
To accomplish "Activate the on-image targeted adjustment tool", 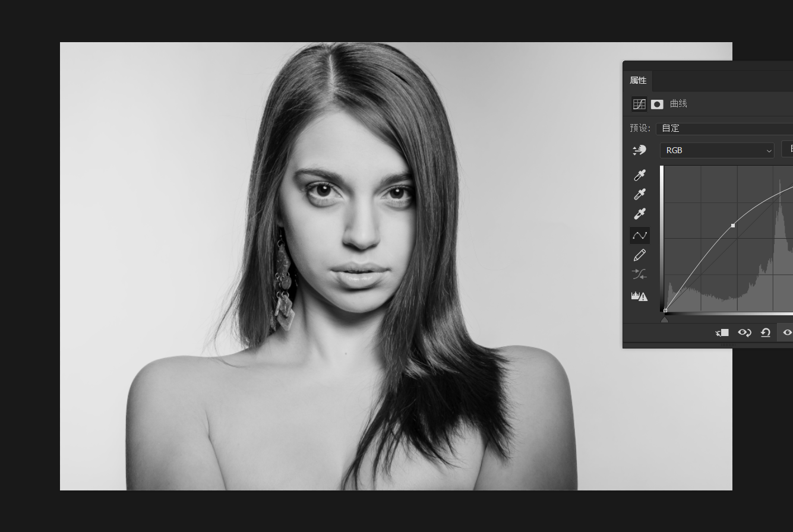I will point(639,150).
